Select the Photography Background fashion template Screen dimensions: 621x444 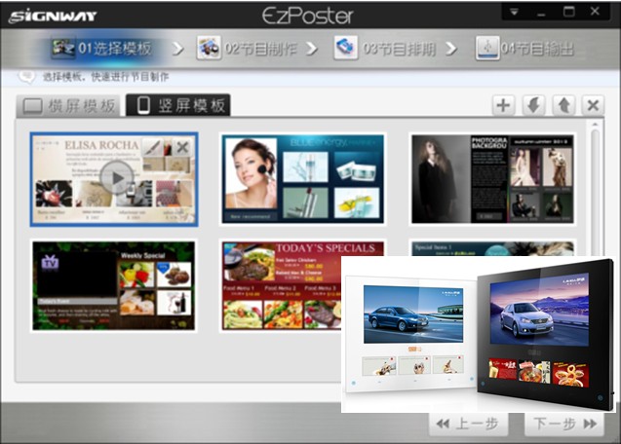[x=492, y=179]
